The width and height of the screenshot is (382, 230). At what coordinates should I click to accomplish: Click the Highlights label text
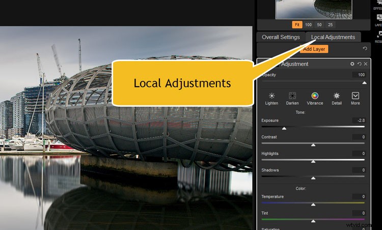point(269,153)
